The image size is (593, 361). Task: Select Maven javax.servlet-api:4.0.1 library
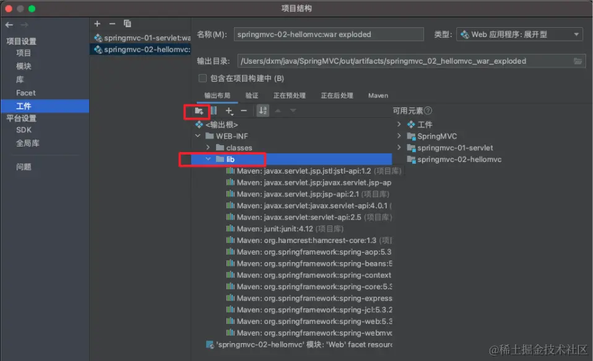pyautogui.click(x=309, y=206)
